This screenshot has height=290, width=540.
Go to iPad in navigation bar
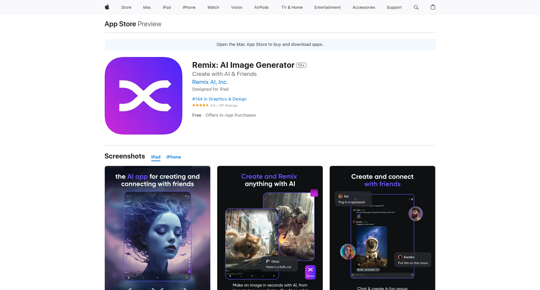coord(167,7)
